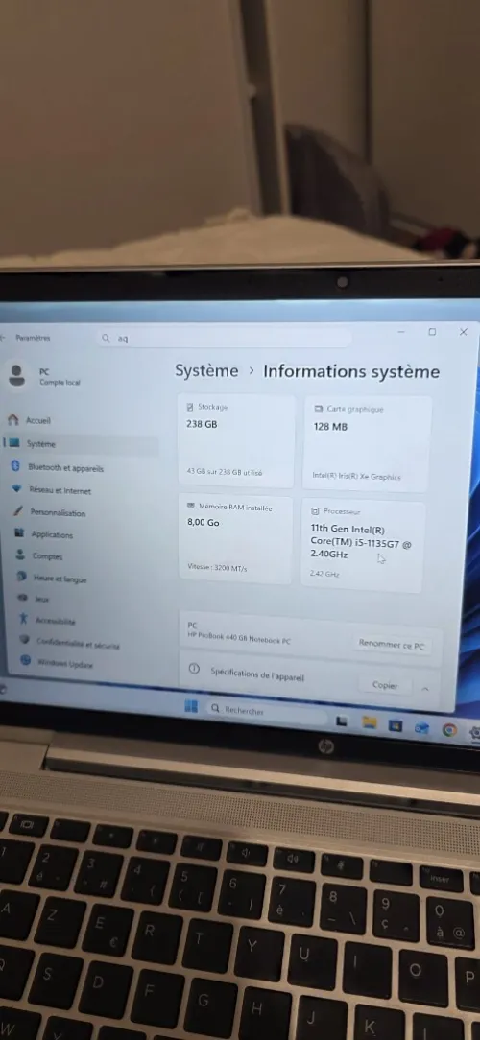The width and height of the screenshot is (480, 1040).
Task: Click the 8,00 Go RAM value
Action: pyautogui.click(x=204, y=523)
